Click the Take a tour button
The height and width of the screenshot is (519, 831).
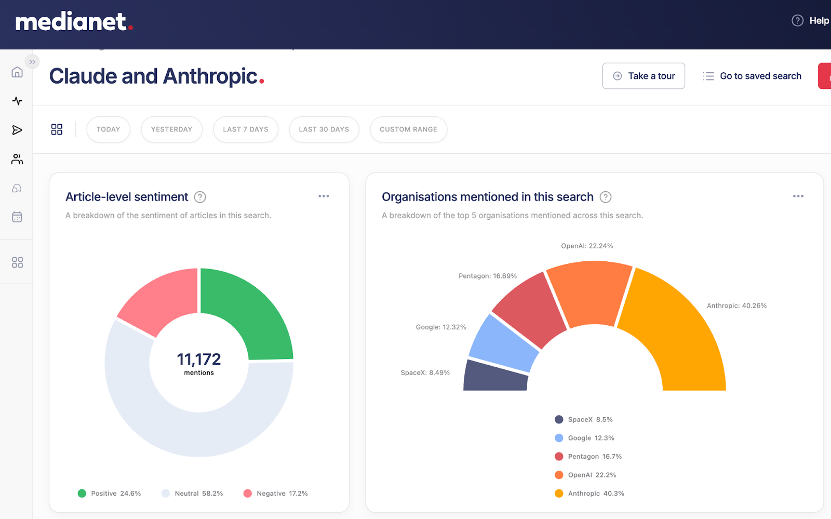coord(644,76)
